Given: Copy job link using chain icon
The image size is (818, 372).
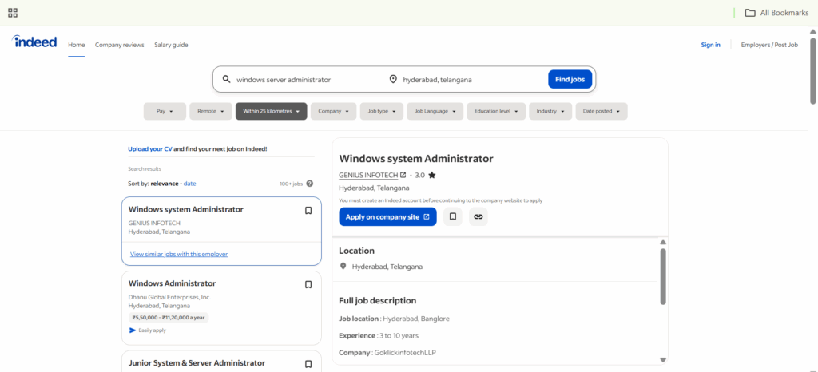Looking at the screenshot, I should point(478,216).
